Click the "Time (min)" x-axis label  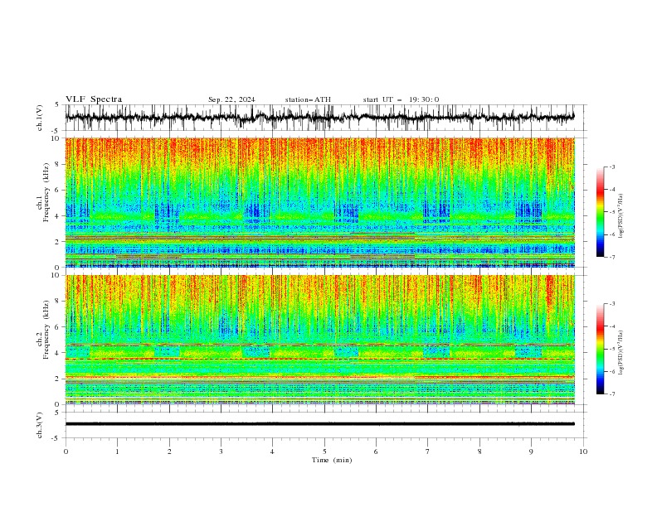332,460
